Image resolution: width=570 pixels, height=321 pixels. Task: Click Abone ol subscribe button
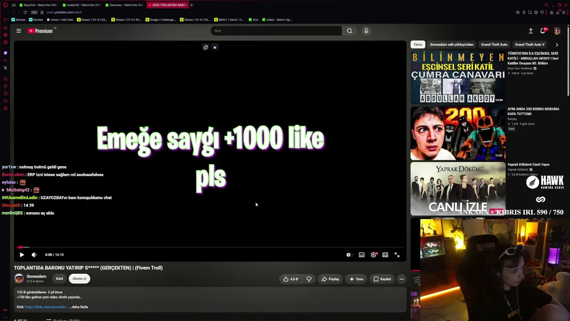79,279
